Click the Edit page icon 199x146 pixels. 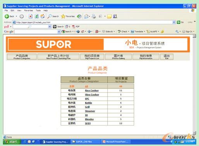pyautogui.click(x=100, y=16)
